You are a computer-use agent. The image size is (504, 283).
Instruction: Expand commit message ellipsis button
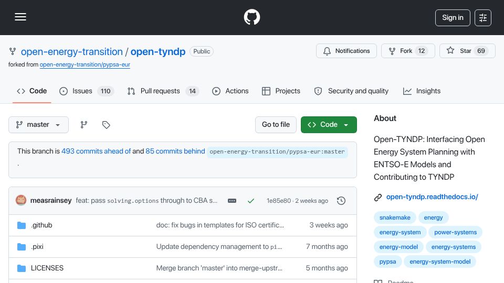pos(232,201)
